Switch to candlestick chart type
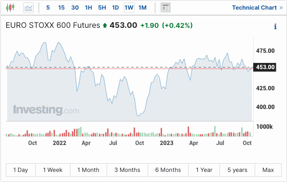The image size is (287, 182). point(10,8)
